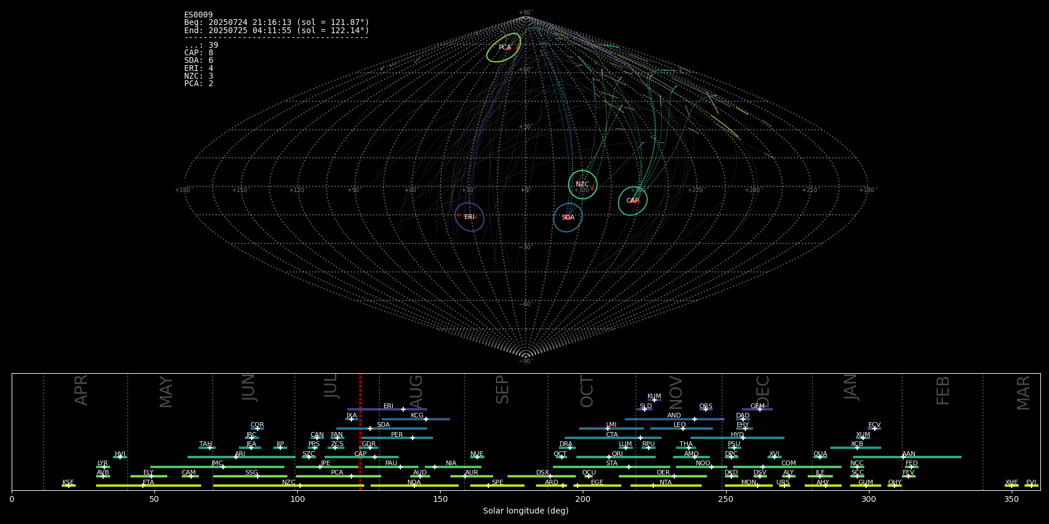Click the CAP radiant circle on the sky map
Viewport: 1049px width, 524px height.
click(x=633, y=201)
